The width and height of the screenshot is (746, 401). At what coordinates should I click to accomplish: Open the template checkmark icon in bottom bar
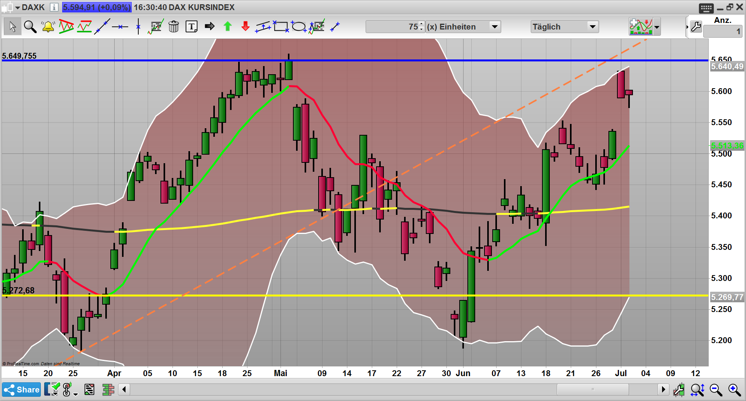click(x=52, y=389)
